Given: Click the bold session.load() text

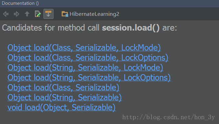Looking at the screenshot, I should [131, 28].
